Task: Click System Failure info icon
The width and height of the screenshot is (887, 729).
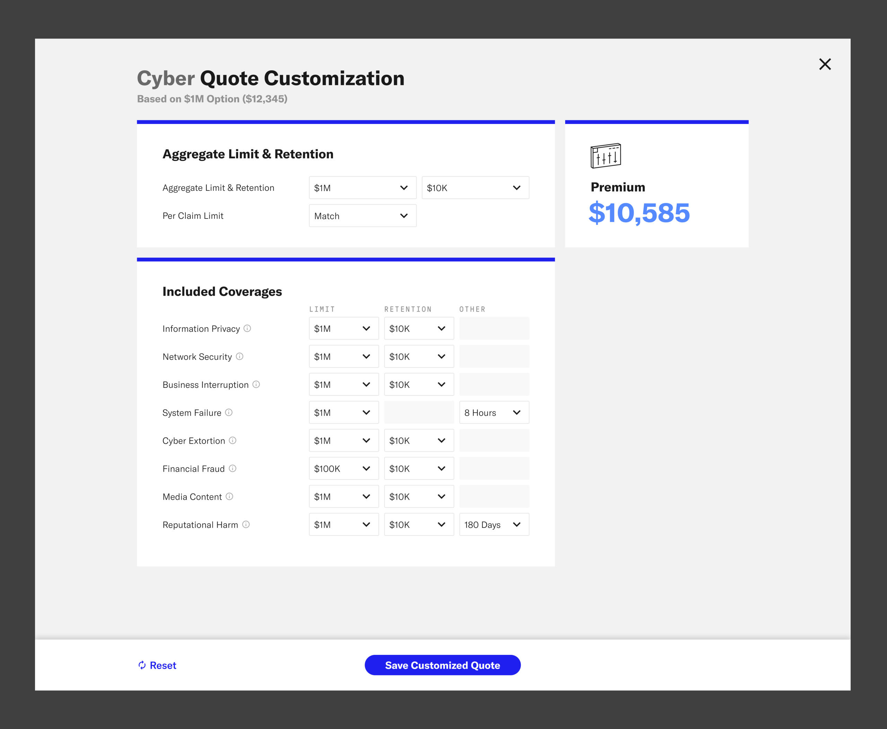Action: 229,412
